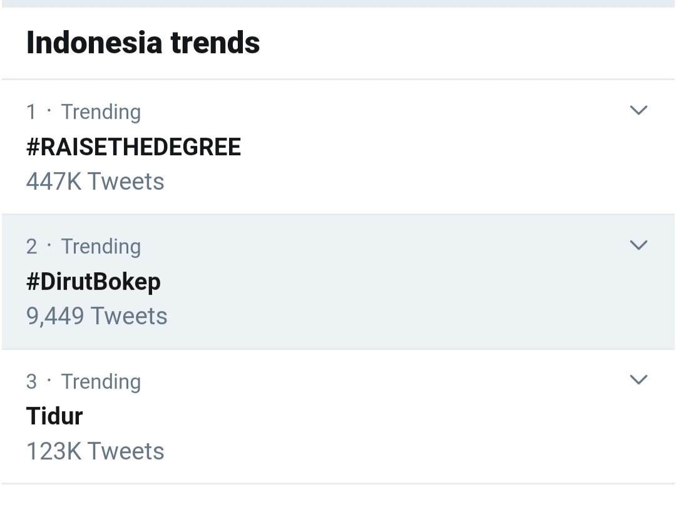This screenshot has width=676, height=507.
Task: Click rank number 1 in trends list
Action: click(x=31, y=112)
